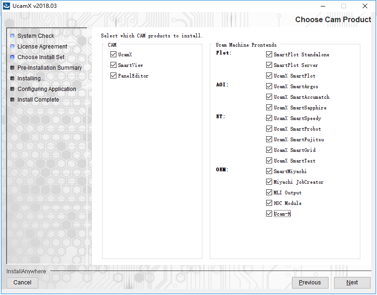Toggle HOC Module checkbox
The width and height of the screenshot is (377, 295).
[x=269, y=203]
